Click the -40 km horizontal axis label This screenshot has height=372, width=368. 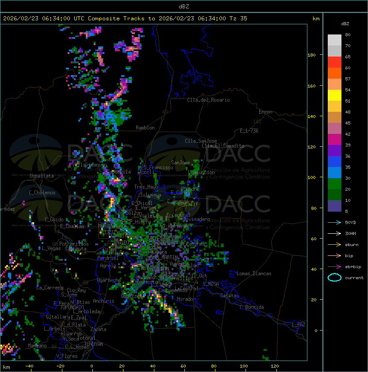(x=29, y=366)
